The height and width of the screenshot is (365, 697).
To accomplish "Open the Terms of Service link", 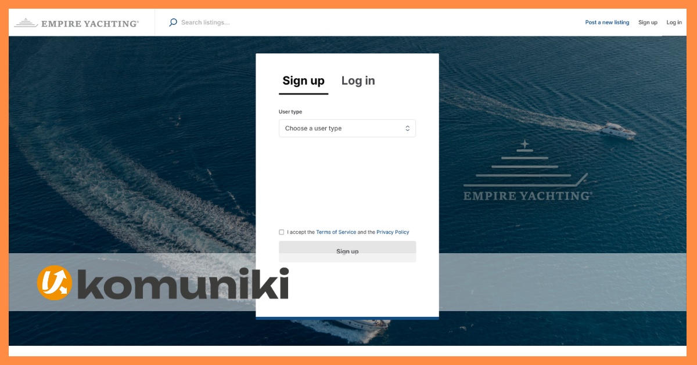I will pos(336,232).
